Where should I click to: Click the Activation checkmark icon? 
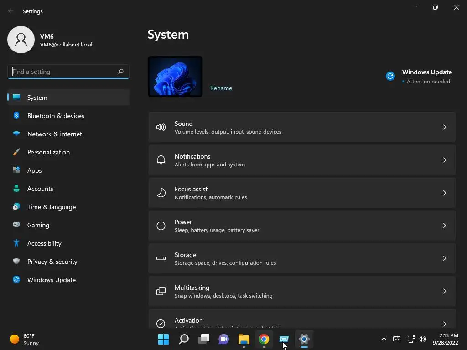161,324
